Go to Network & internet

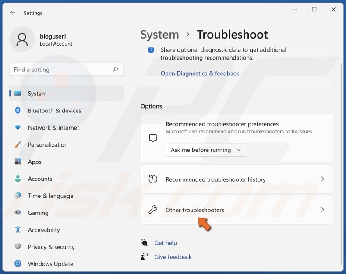pos(66,127)
